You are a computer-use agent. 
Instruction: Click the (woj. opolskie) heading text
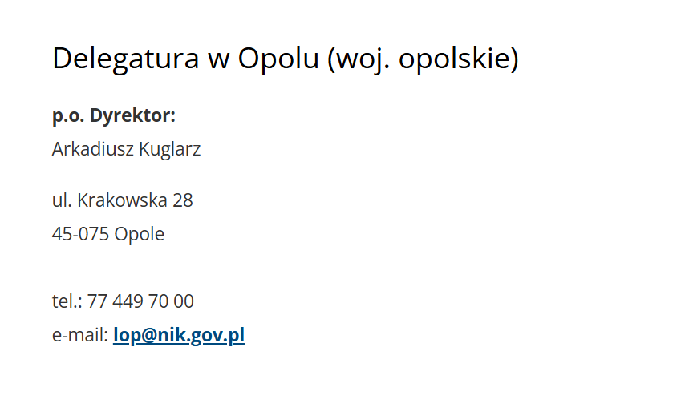point(423,59)
